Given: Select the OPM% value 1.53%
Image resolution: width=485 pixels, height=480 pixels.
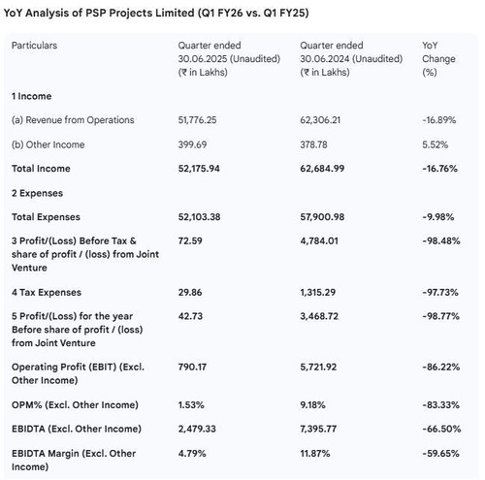Looking at the screenshot, I should point(191,405).
